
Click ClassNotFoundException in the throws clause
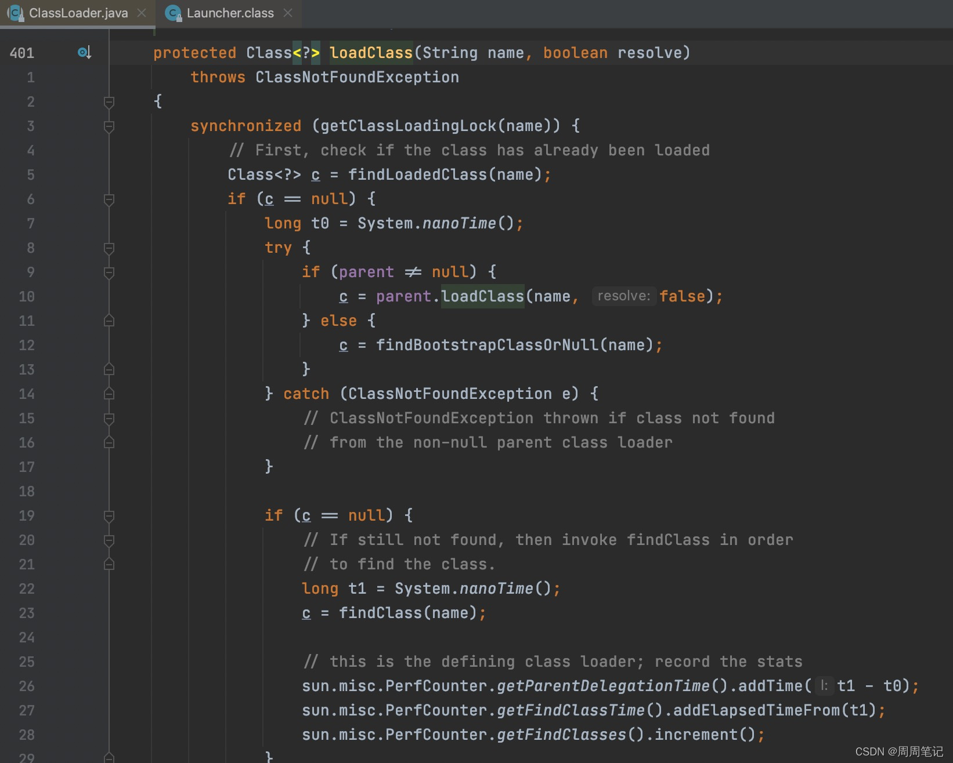[357, 77]
